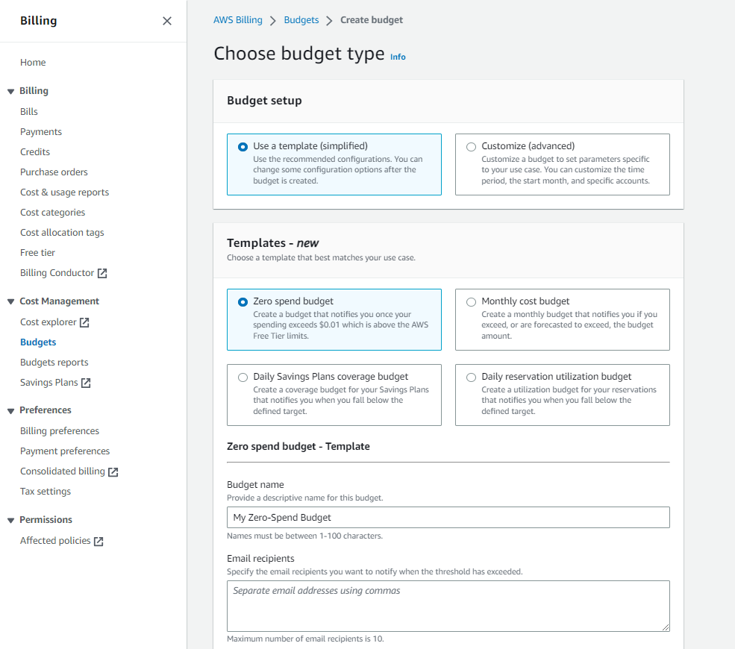Go to Free tier sidebar item
Screen dimensions: 735x649
point(37,253)
